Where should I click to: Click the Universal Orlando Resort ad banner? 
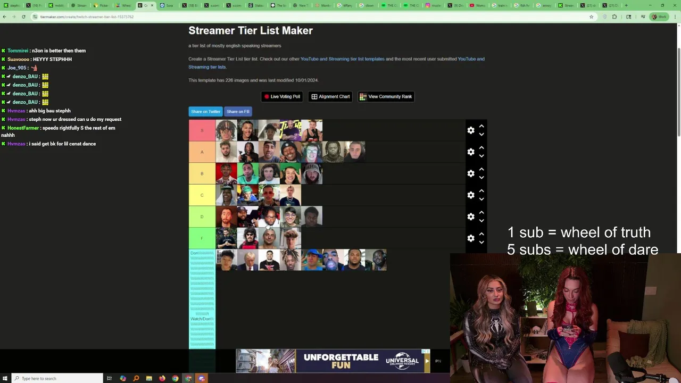coord(333,361)
